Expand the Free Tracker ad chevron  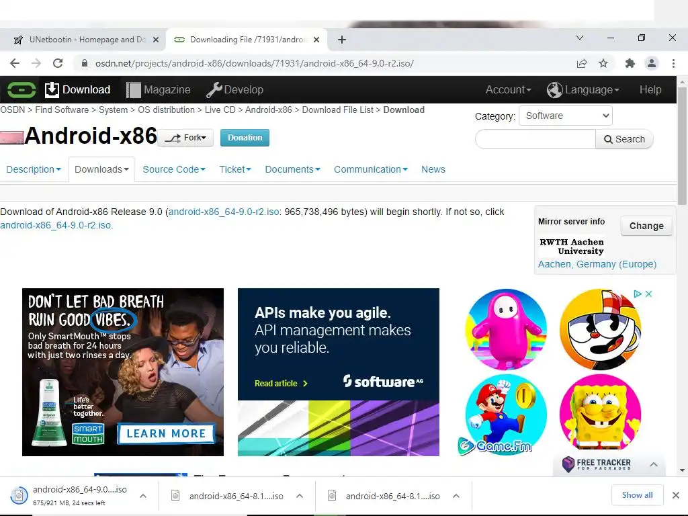654,464
